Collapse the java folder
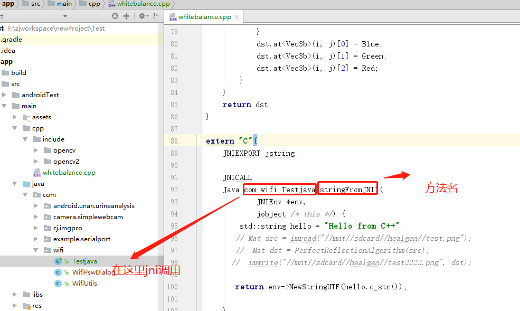The height and width of the screenshot is (311, 520). tap(15, 184)
